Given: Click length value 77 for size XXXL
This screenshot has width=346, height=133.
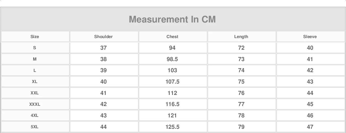Looking at the screenshot, I should (241, 104).
